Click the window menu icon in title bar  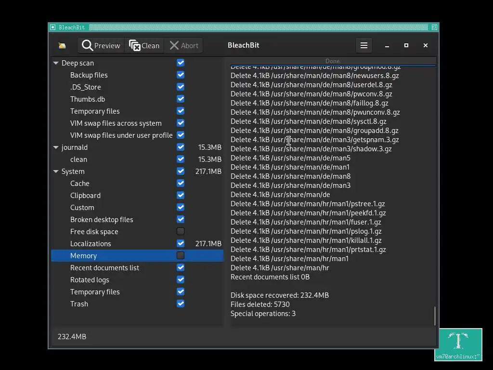[x=53, y=27]
